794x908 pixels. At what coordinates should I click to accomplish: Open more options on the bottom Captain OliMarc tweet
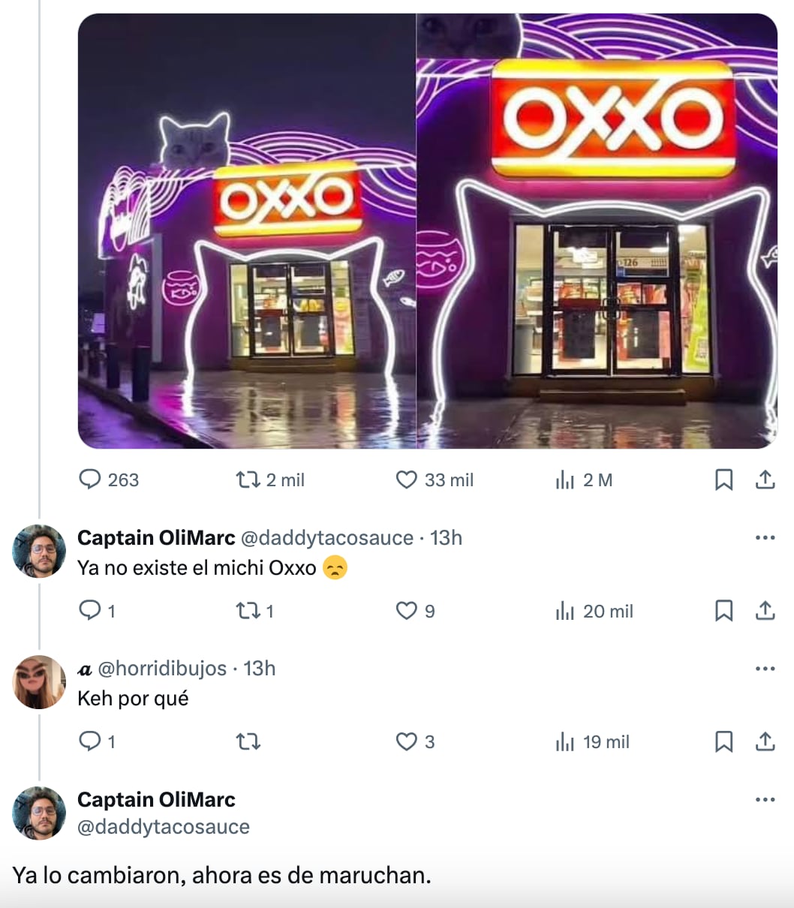(x=765, y=800)
